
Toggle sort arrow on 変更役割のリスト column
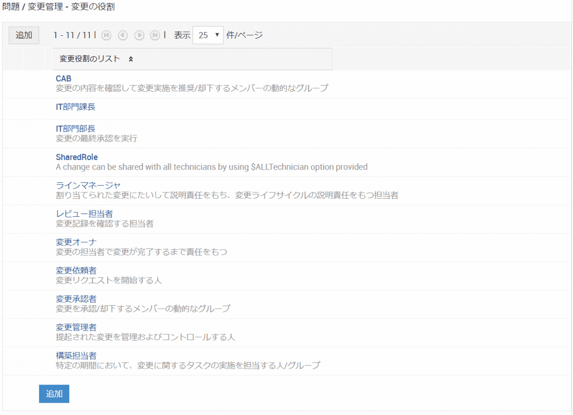[x=131, y=59]
